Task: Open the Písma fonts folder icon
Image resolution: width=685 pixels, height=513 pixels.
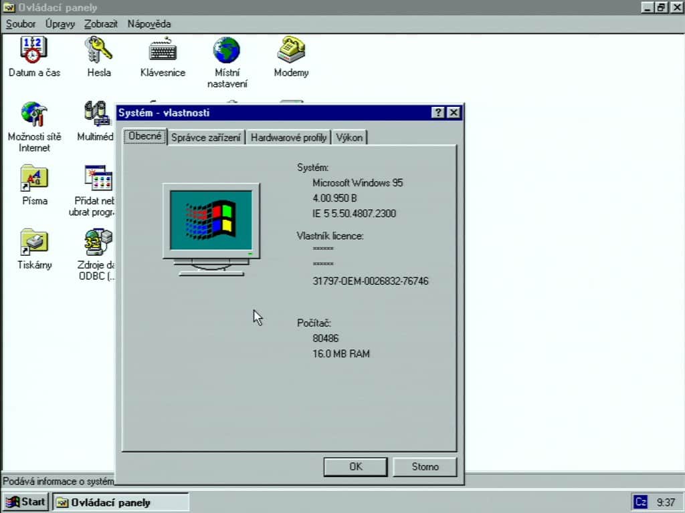Action: tap(34, 178)
